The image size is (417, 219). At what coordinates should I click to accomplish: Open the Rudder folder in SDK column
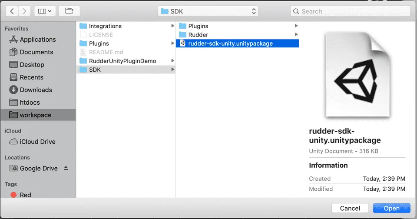pyautogui.click(x=198, y=35)
